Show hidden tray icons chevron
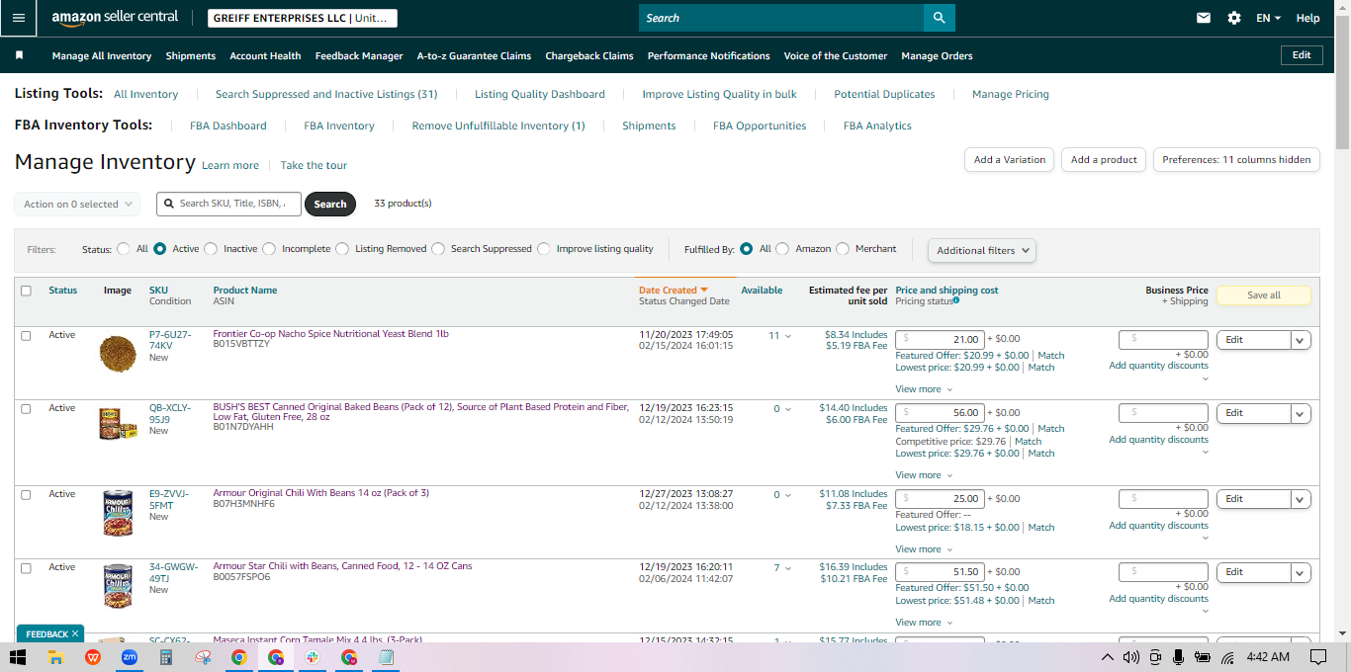This screenshot has height=672, width=1351. (1107, 657)
